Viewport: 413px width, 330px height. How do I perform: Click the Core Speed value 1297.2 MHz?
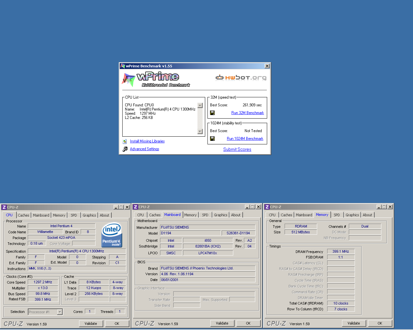click(43, 282)
